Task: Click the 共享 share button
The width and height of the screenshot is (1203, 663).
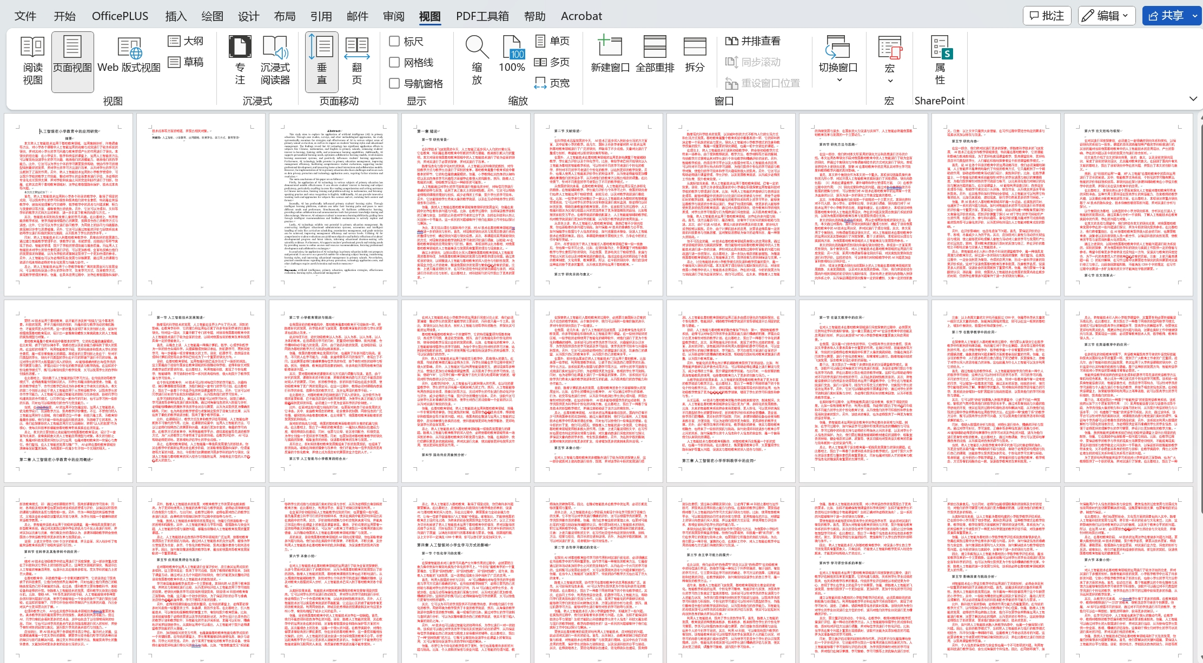Action: click(1166, 16)
